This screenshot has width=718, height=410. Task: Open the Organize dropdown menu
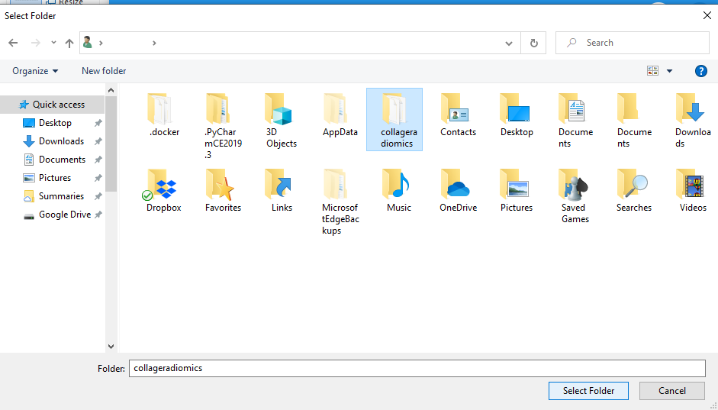[35, 71]
